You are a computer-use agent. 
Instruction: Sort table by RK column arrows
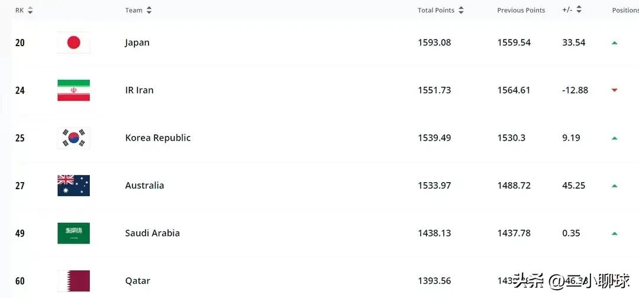[x=30, y=10]
